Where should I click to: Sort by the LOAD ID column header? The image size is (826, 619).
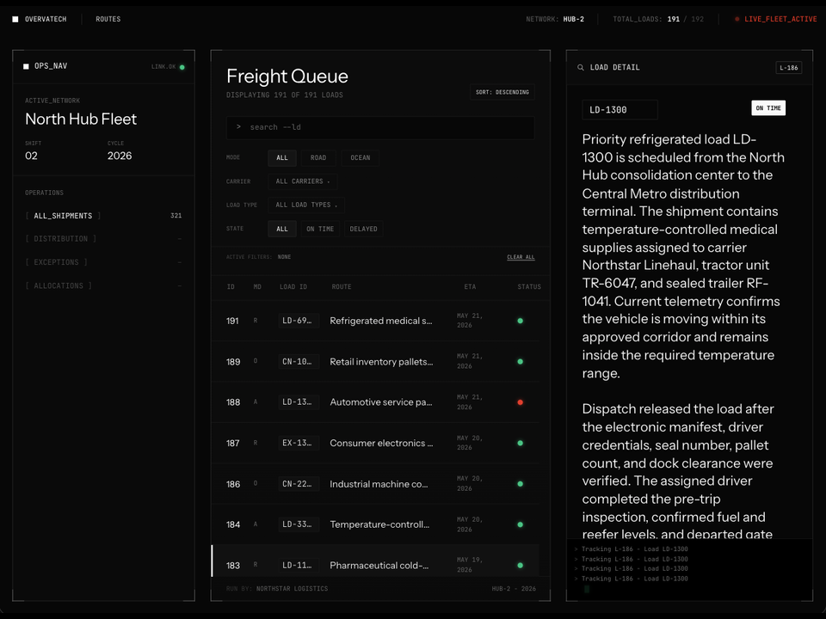tap(293, 287)
